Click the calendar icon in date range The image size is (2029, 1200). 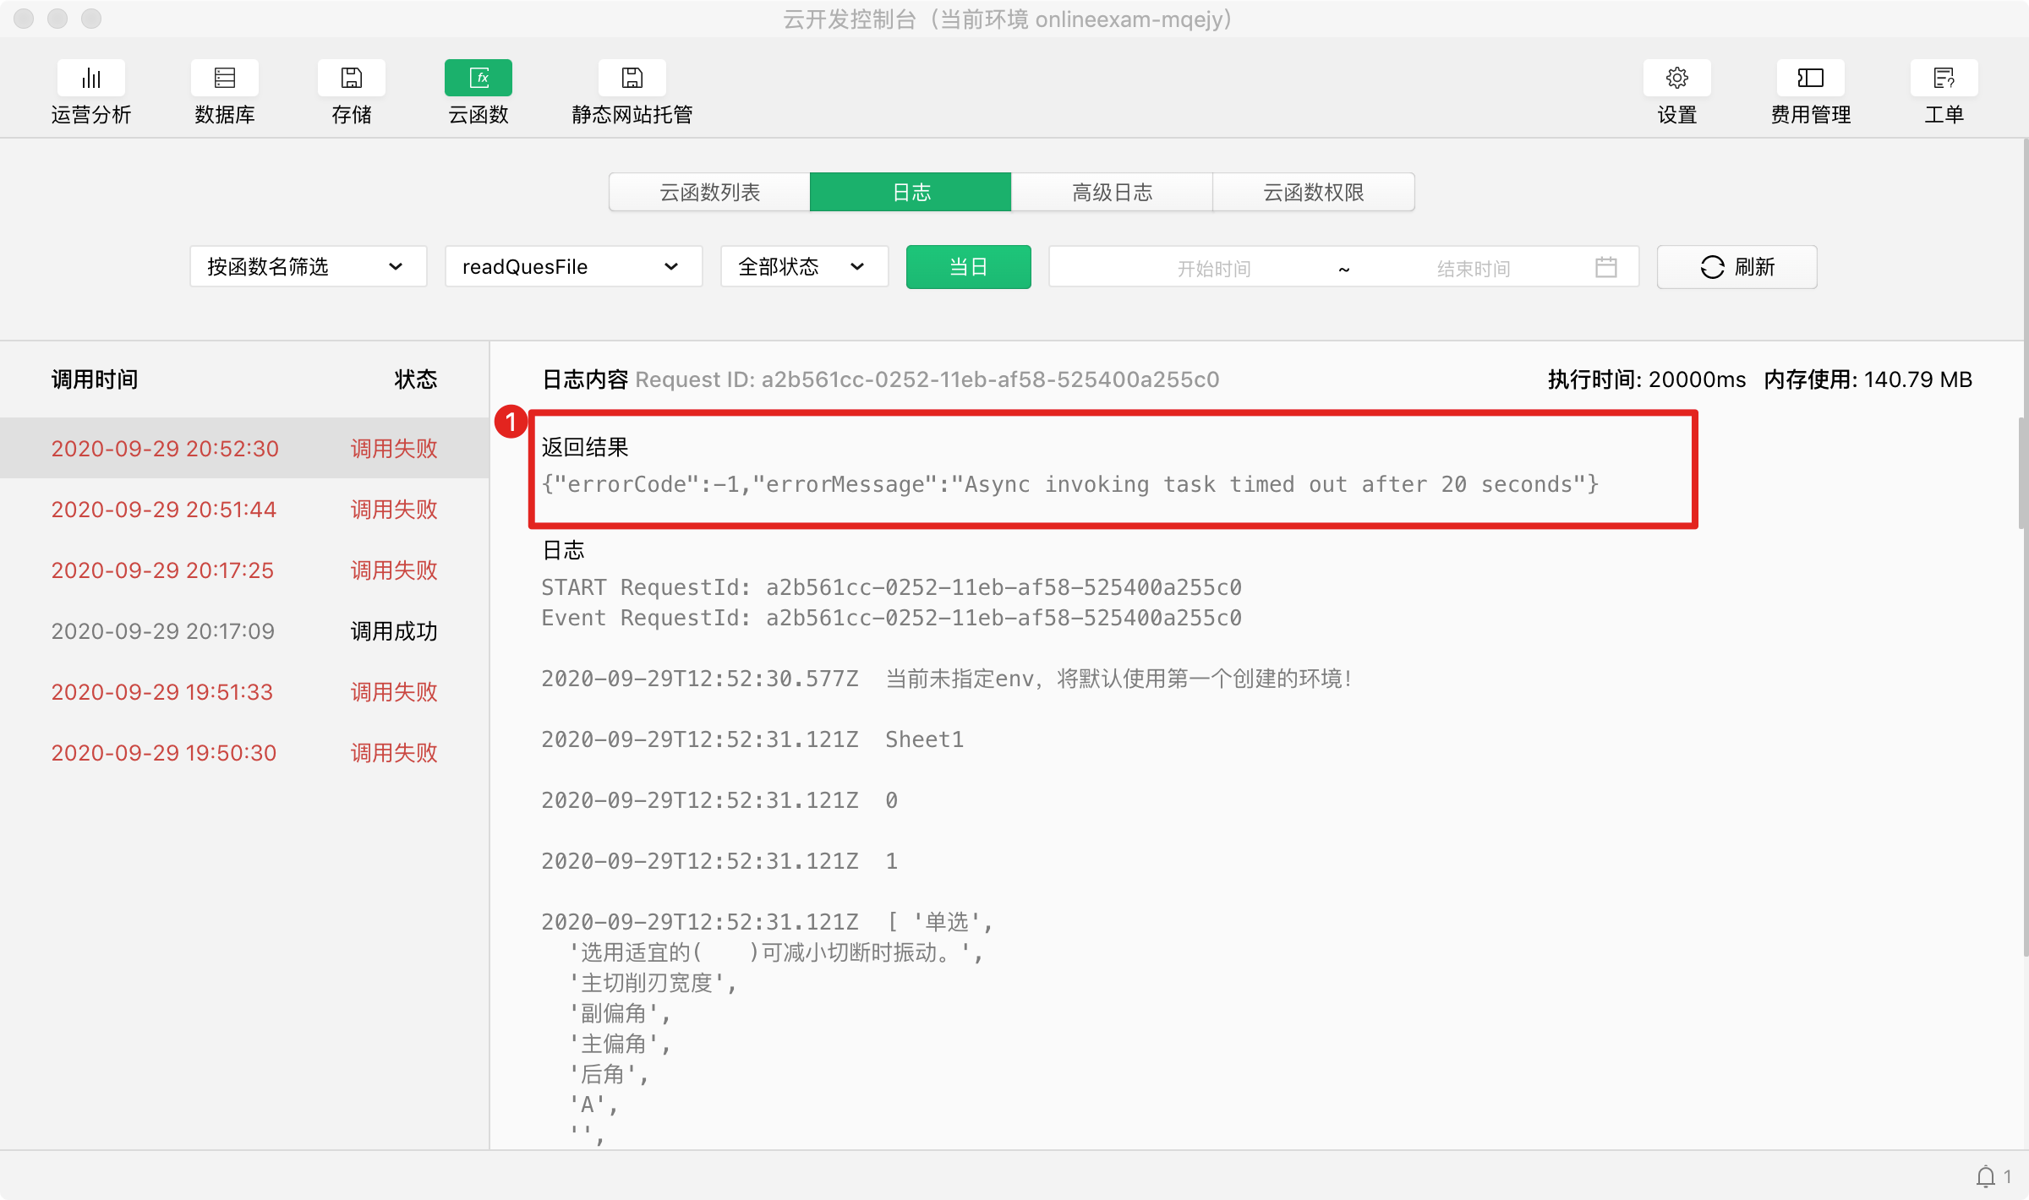coord(1606,268)
